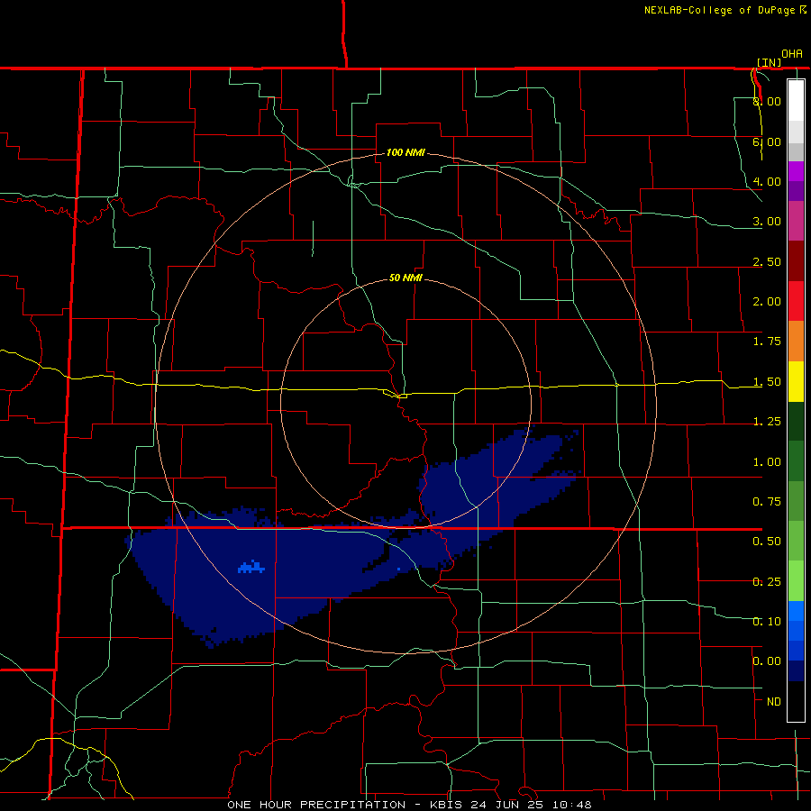Screen dimensions: 811x811
Task: Click the 2.50 legend value
Action: [767, 261]
